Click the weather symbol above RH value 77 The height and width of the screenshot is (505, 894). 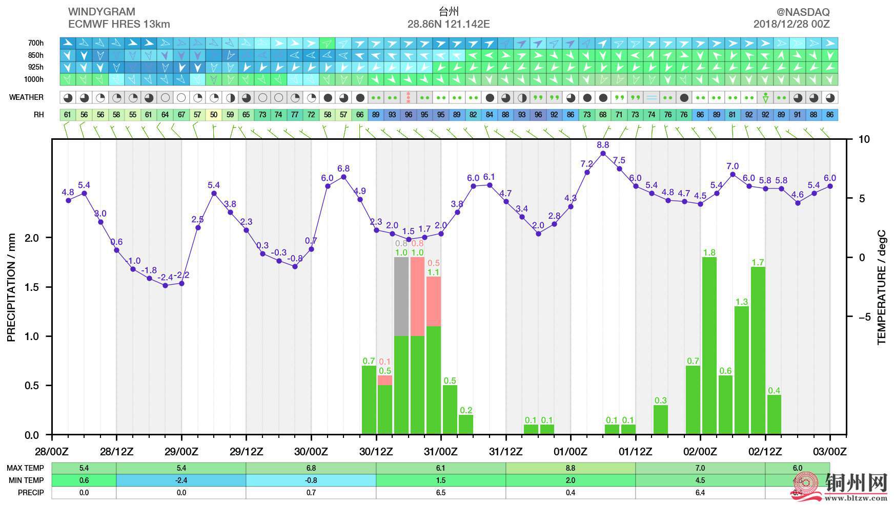(295, 97)
